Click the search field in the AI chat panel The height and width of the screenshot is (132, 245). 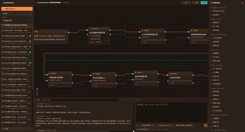(80, 100)
